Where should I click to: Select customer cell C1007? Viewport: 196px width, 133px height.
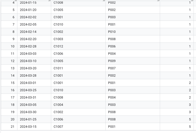tap(58, 127)
